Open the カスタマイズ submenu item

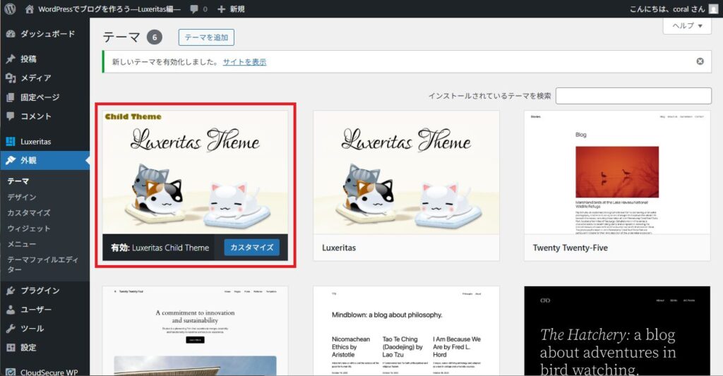coord(28,212)
